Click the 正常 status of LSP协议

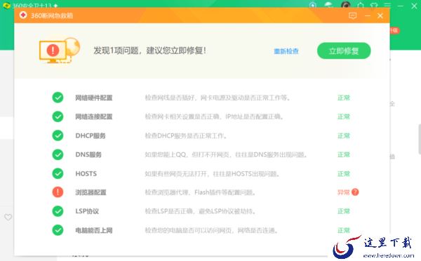tap(344, 211)
